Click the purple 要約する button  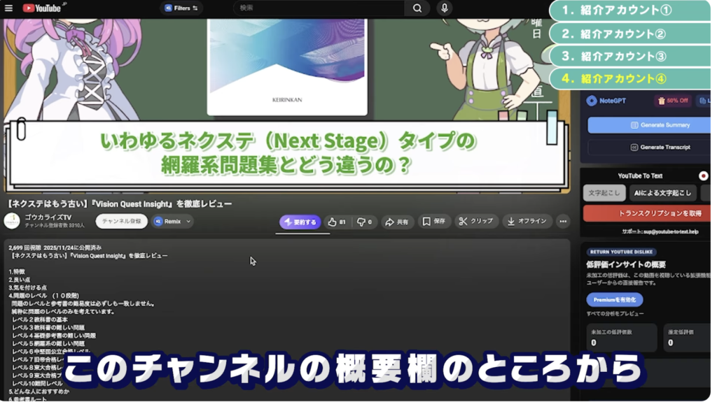tap(300, 222)
